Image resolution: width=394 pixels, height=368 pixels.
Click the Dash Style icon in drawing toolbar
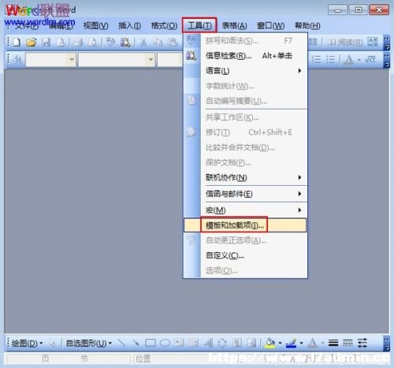click(x=348, y=343)
